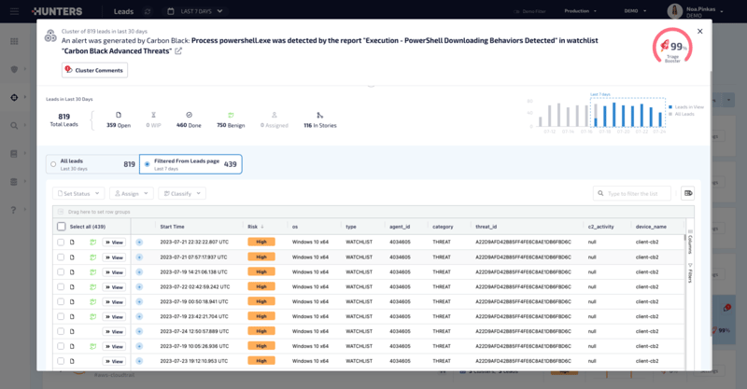Viewport: 747px width, 389px height.
Task: Click the Hunters logo
Action: [57, 11]
